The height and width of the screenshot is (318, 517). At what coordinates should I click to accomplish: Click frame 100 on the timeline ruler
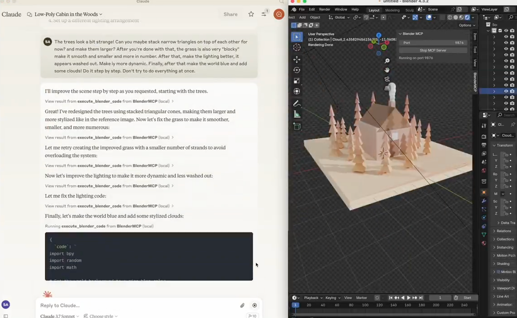point(365,305)
